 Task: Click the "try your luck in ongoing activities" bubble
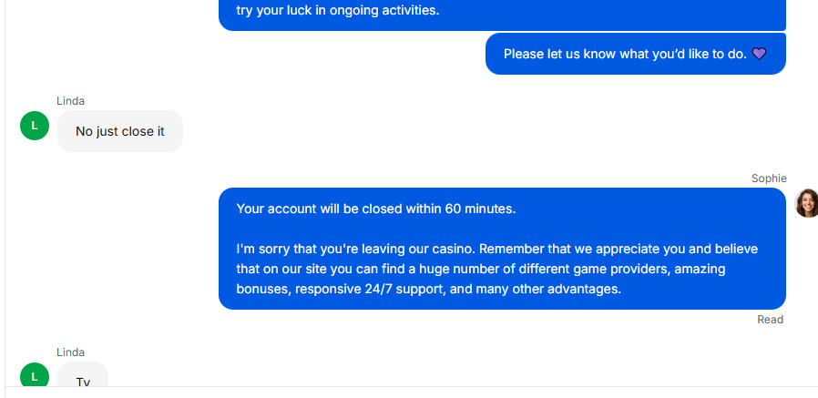coord(503,14)
